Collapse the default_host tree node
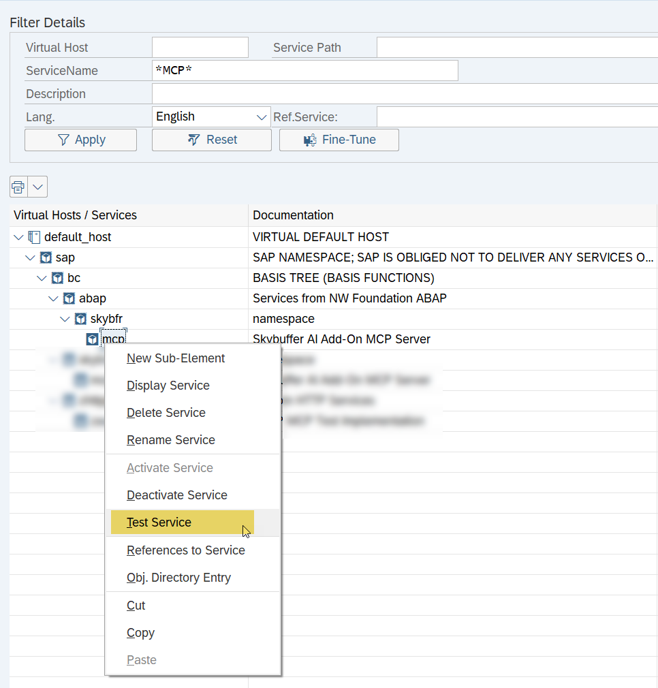This screenshot has height=688, width=658. tap(18, 237)
